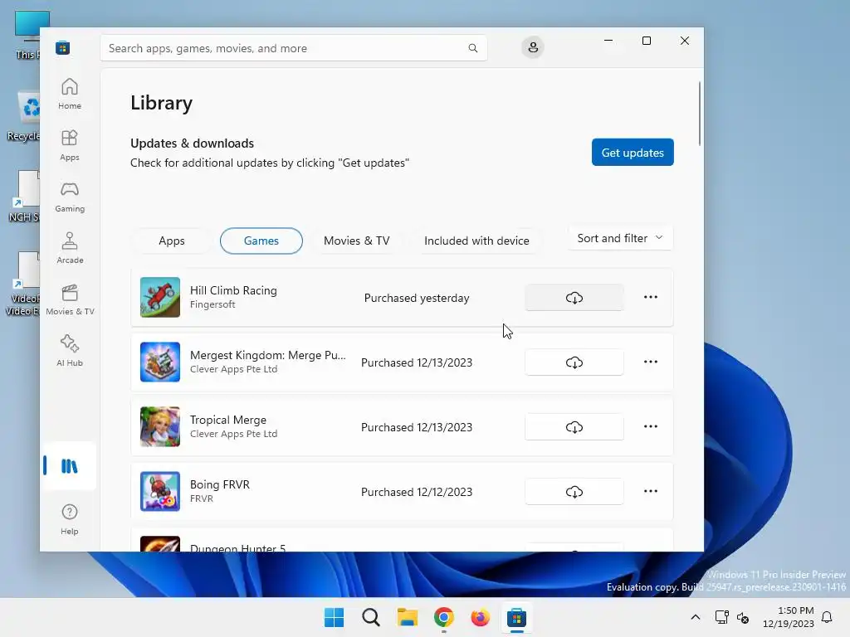Open the notifications bell in taskbar
The height and width of the screenshot is (637, 850).
[x=827, y=617]
